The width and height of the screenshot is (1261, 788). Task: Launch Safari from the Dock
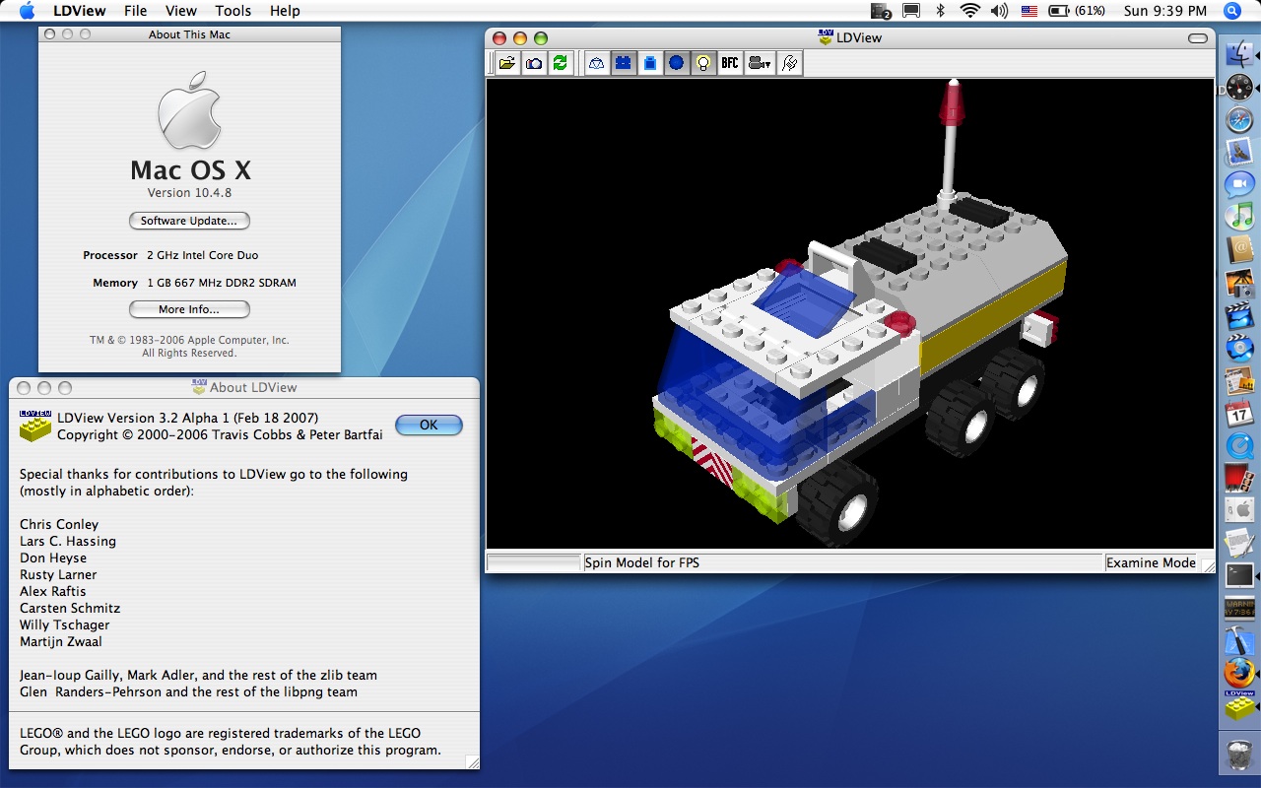click(1239, 120)
